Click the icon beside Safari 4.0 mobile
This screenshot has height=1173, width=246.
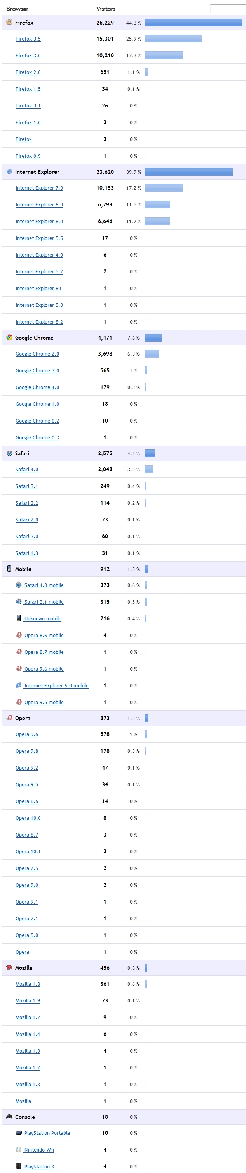click(19, 585)
